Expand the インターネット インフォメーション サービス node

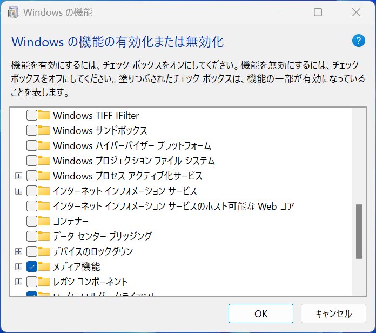[19, 191]
